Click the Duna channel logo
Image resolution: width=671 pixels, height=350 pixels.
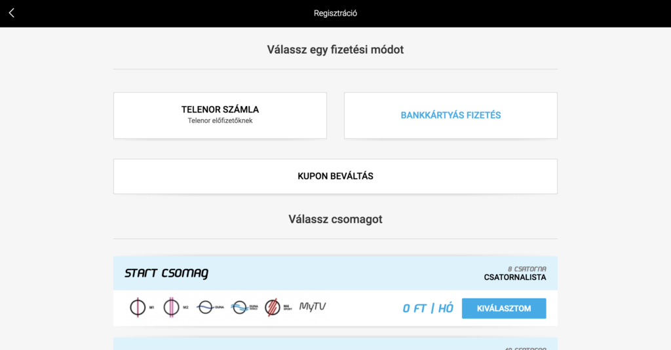pyautogui.click(x=210, y=307)
